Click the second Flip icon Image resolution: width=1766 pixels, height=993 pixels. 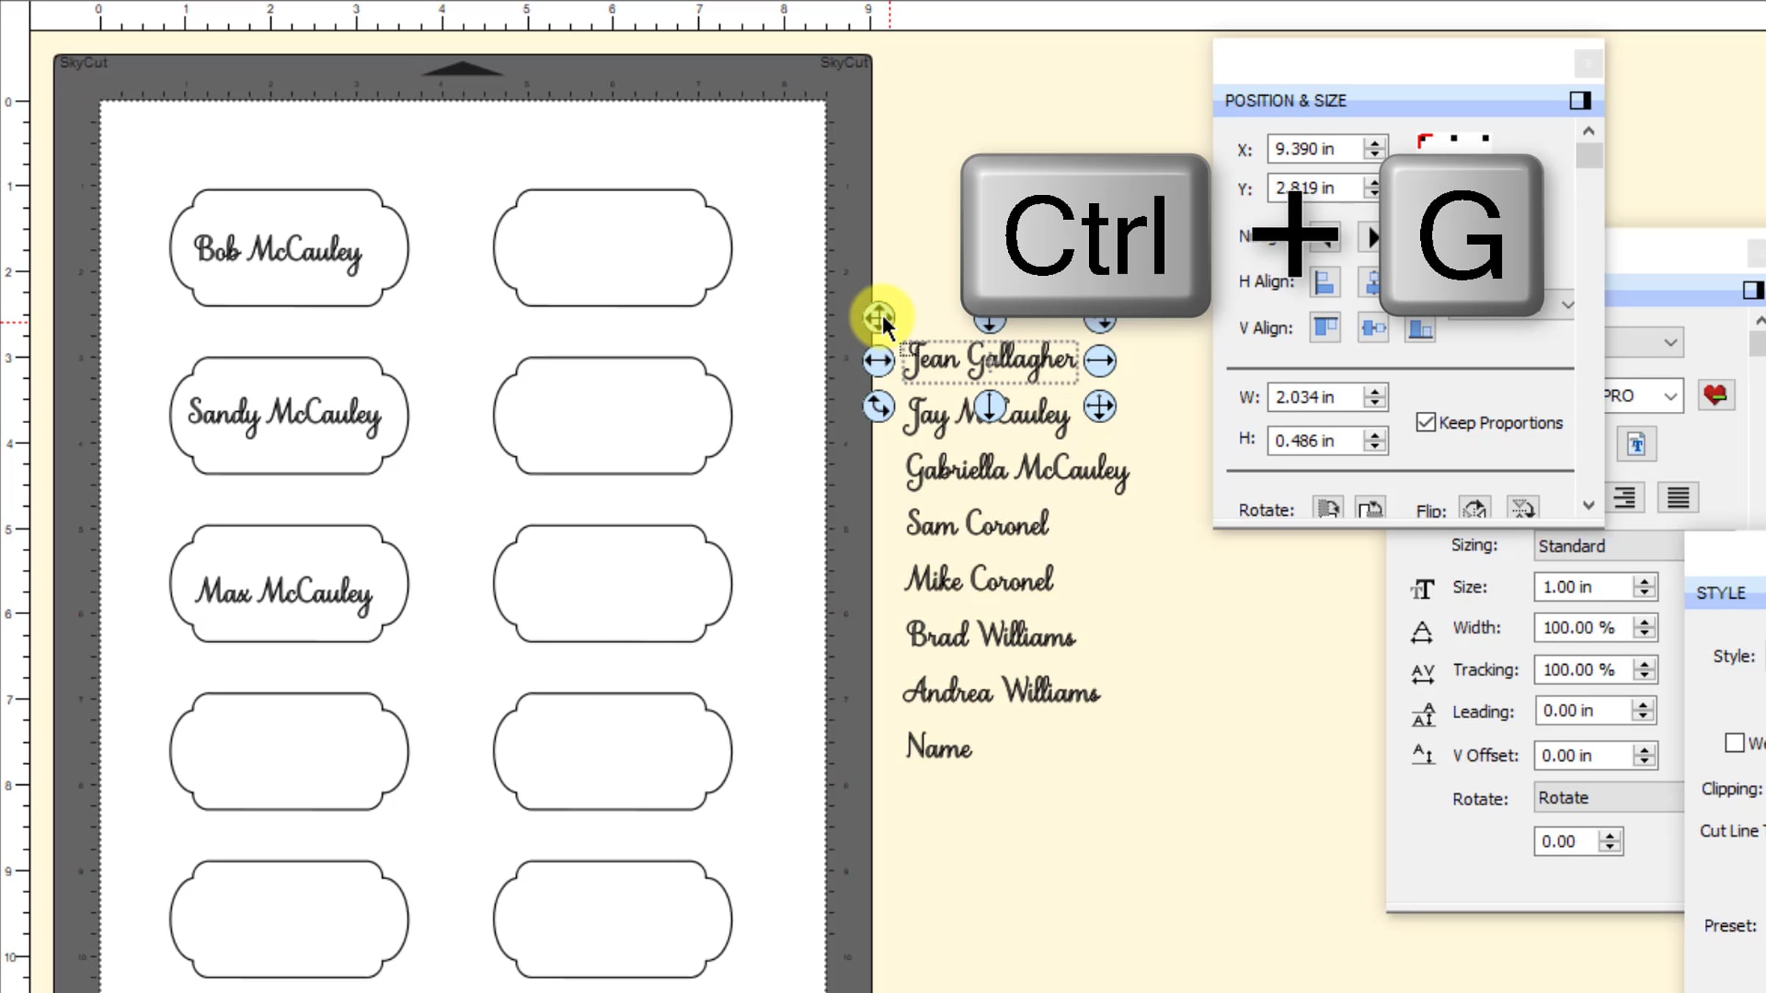click(x=1522, y=508)
